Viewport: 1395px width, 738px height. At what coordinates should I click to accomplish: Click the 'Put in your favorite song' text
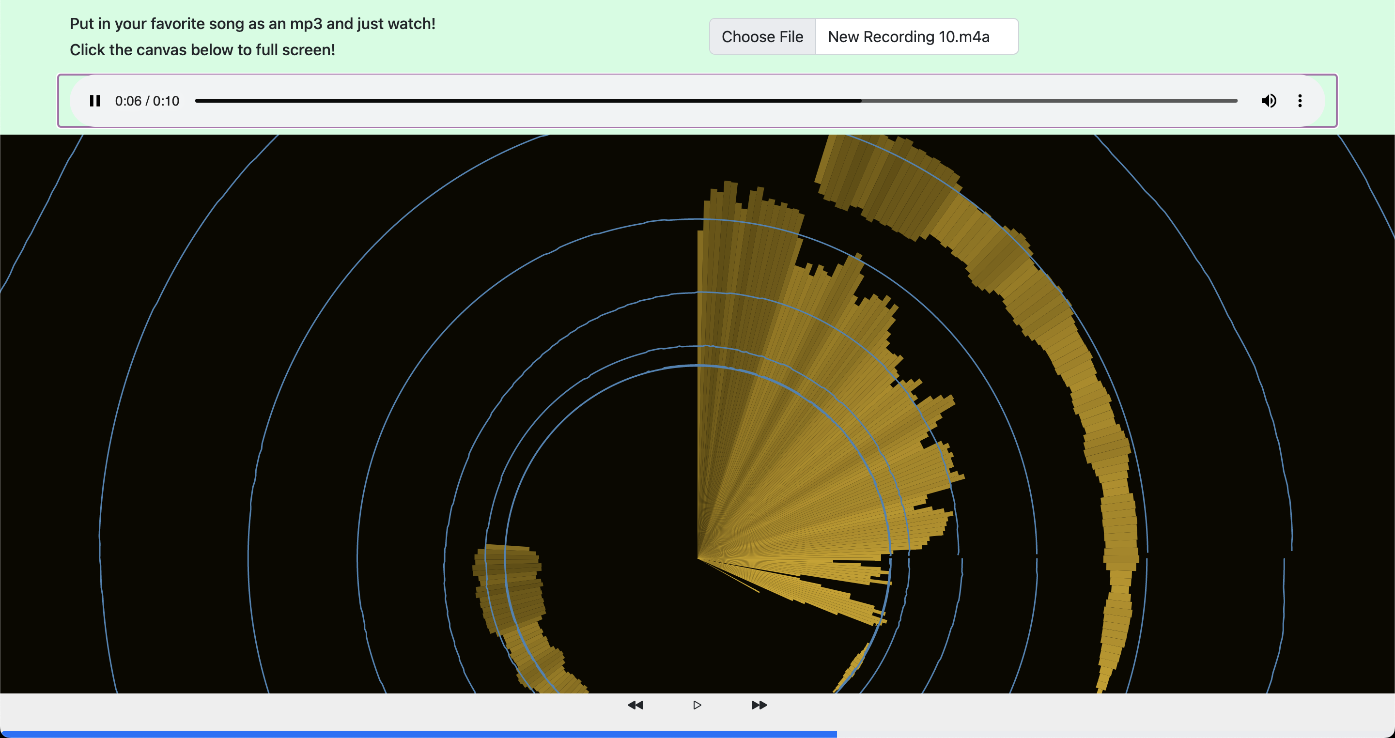click(x=252, y=24)
